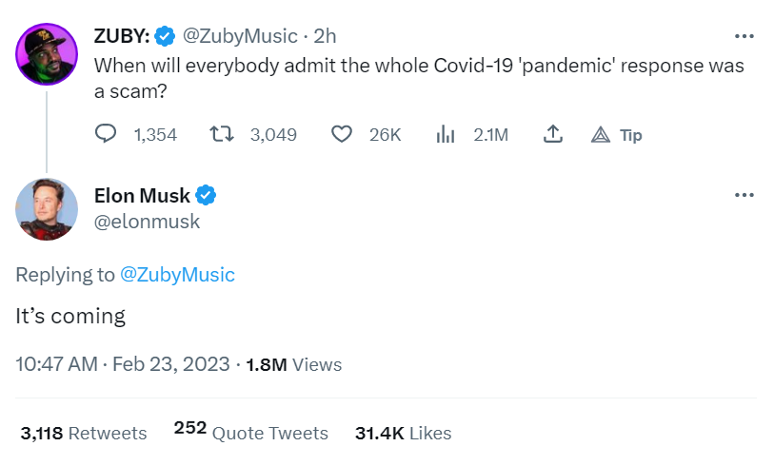Open the ZUBY: display name link
Viewport: 774px width, 466px height.
click(x=121, y=36)
